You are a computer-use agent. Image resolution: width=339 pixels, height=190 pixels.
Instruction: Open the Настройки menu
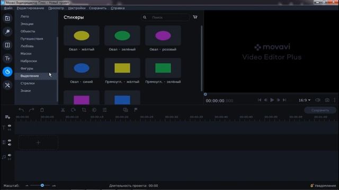[77, 8]
